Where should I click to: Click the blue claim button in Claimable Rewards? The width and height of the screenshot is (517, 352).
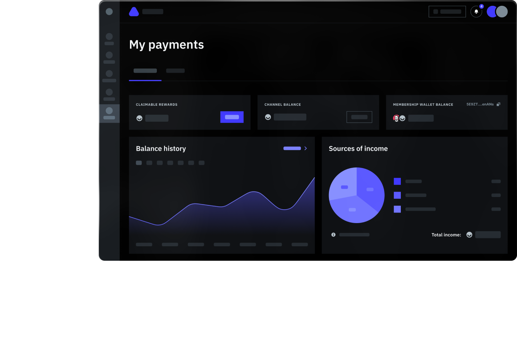[232, 117]
